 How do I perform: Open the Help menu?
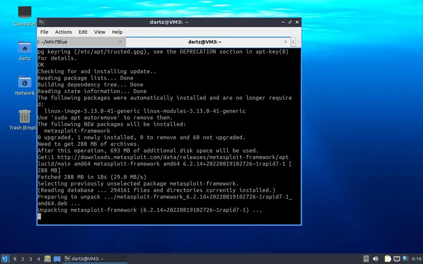[x=117, y=32]
